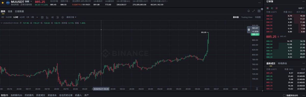The height and width of the screenshot is (97, 306).
Task: Select the 1小时 timeframe
Action: click(16, 17)
